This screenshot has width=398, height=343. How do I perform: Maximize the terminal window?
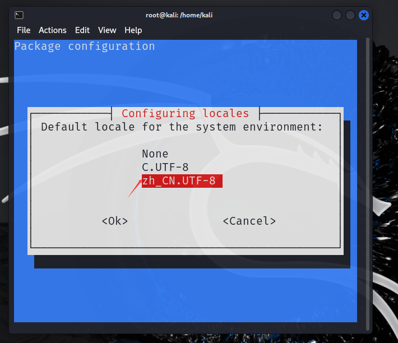click(x=350, y=15)
